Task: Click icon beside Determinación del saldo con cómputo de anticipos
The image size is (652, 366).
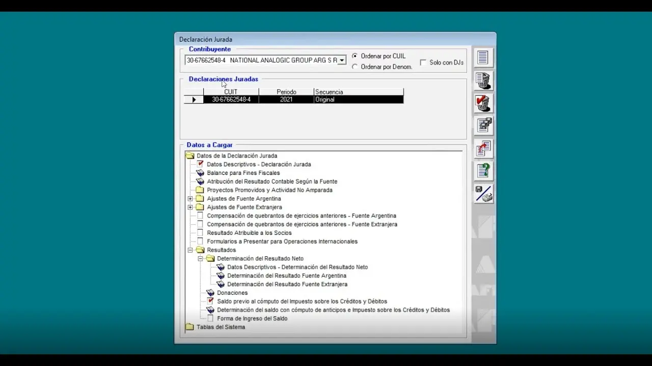Action: [x=210, y=310]
